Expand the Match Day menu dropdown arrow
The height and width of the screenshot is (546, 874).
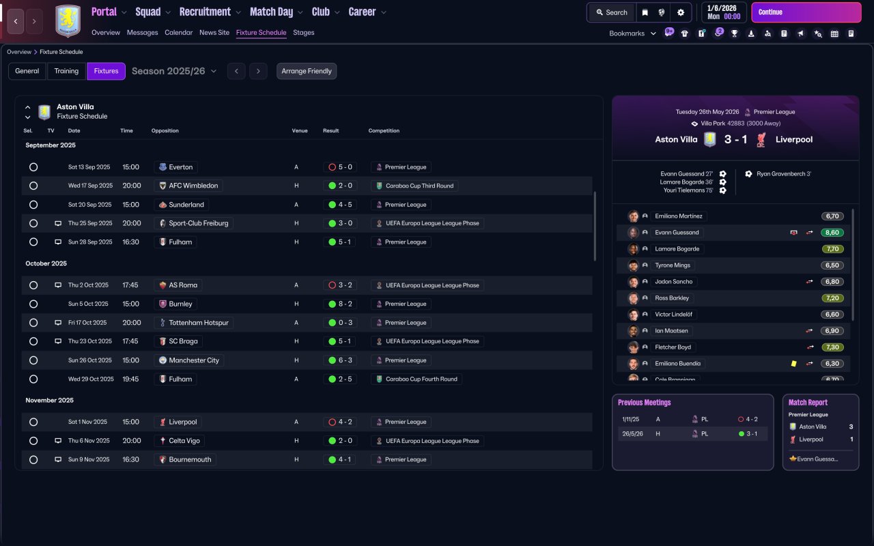(x=299, y=12)
